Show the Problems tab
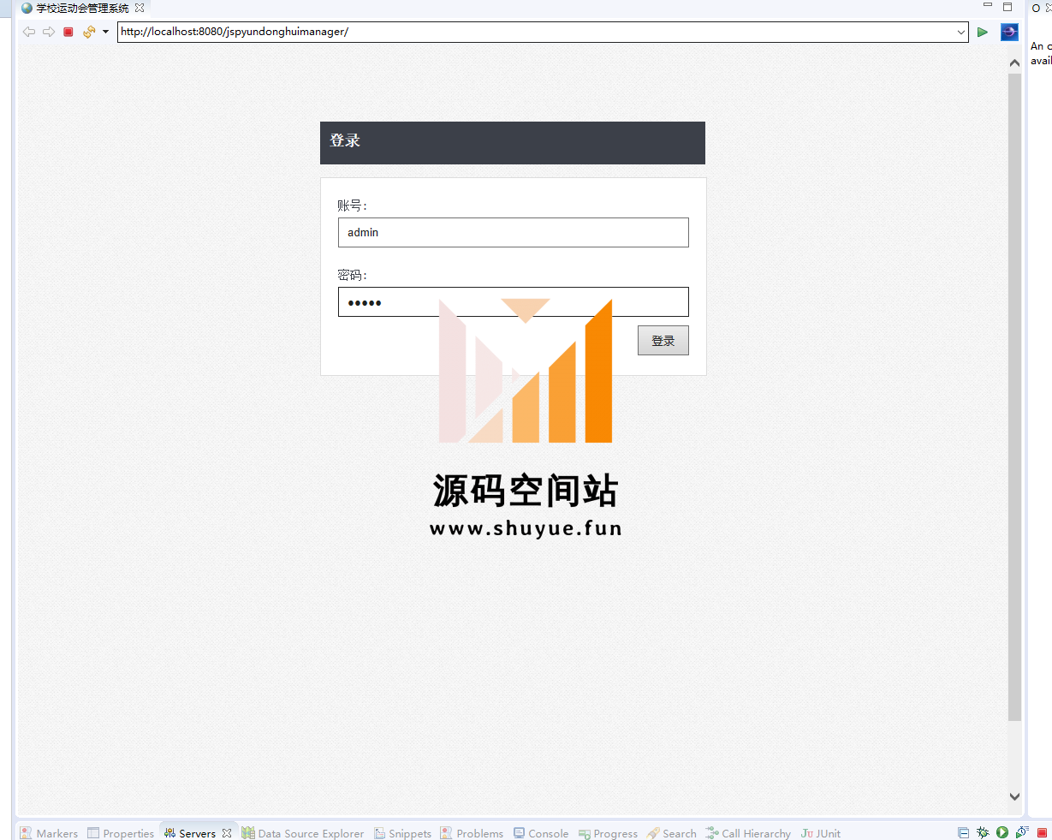This screenshot has height=840, width=1052. click(x=472, y=833)
